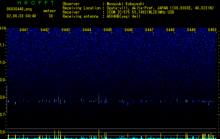This screenshot has height=139, width=220.
Task: Click observer name Masayuki Kobayashi
Action: click(126, 4)
